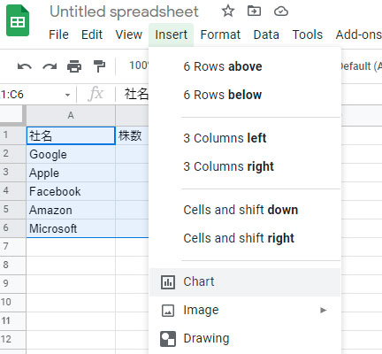Print the spreadsheet
Image resolution: width=382 pixels, height=354 pixels.
[74, 66]
